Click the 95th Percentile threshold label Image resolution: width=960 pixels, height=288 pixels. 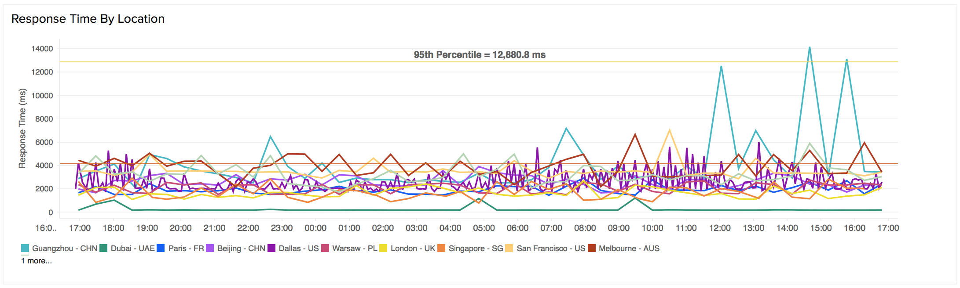[x=480, y=55]
